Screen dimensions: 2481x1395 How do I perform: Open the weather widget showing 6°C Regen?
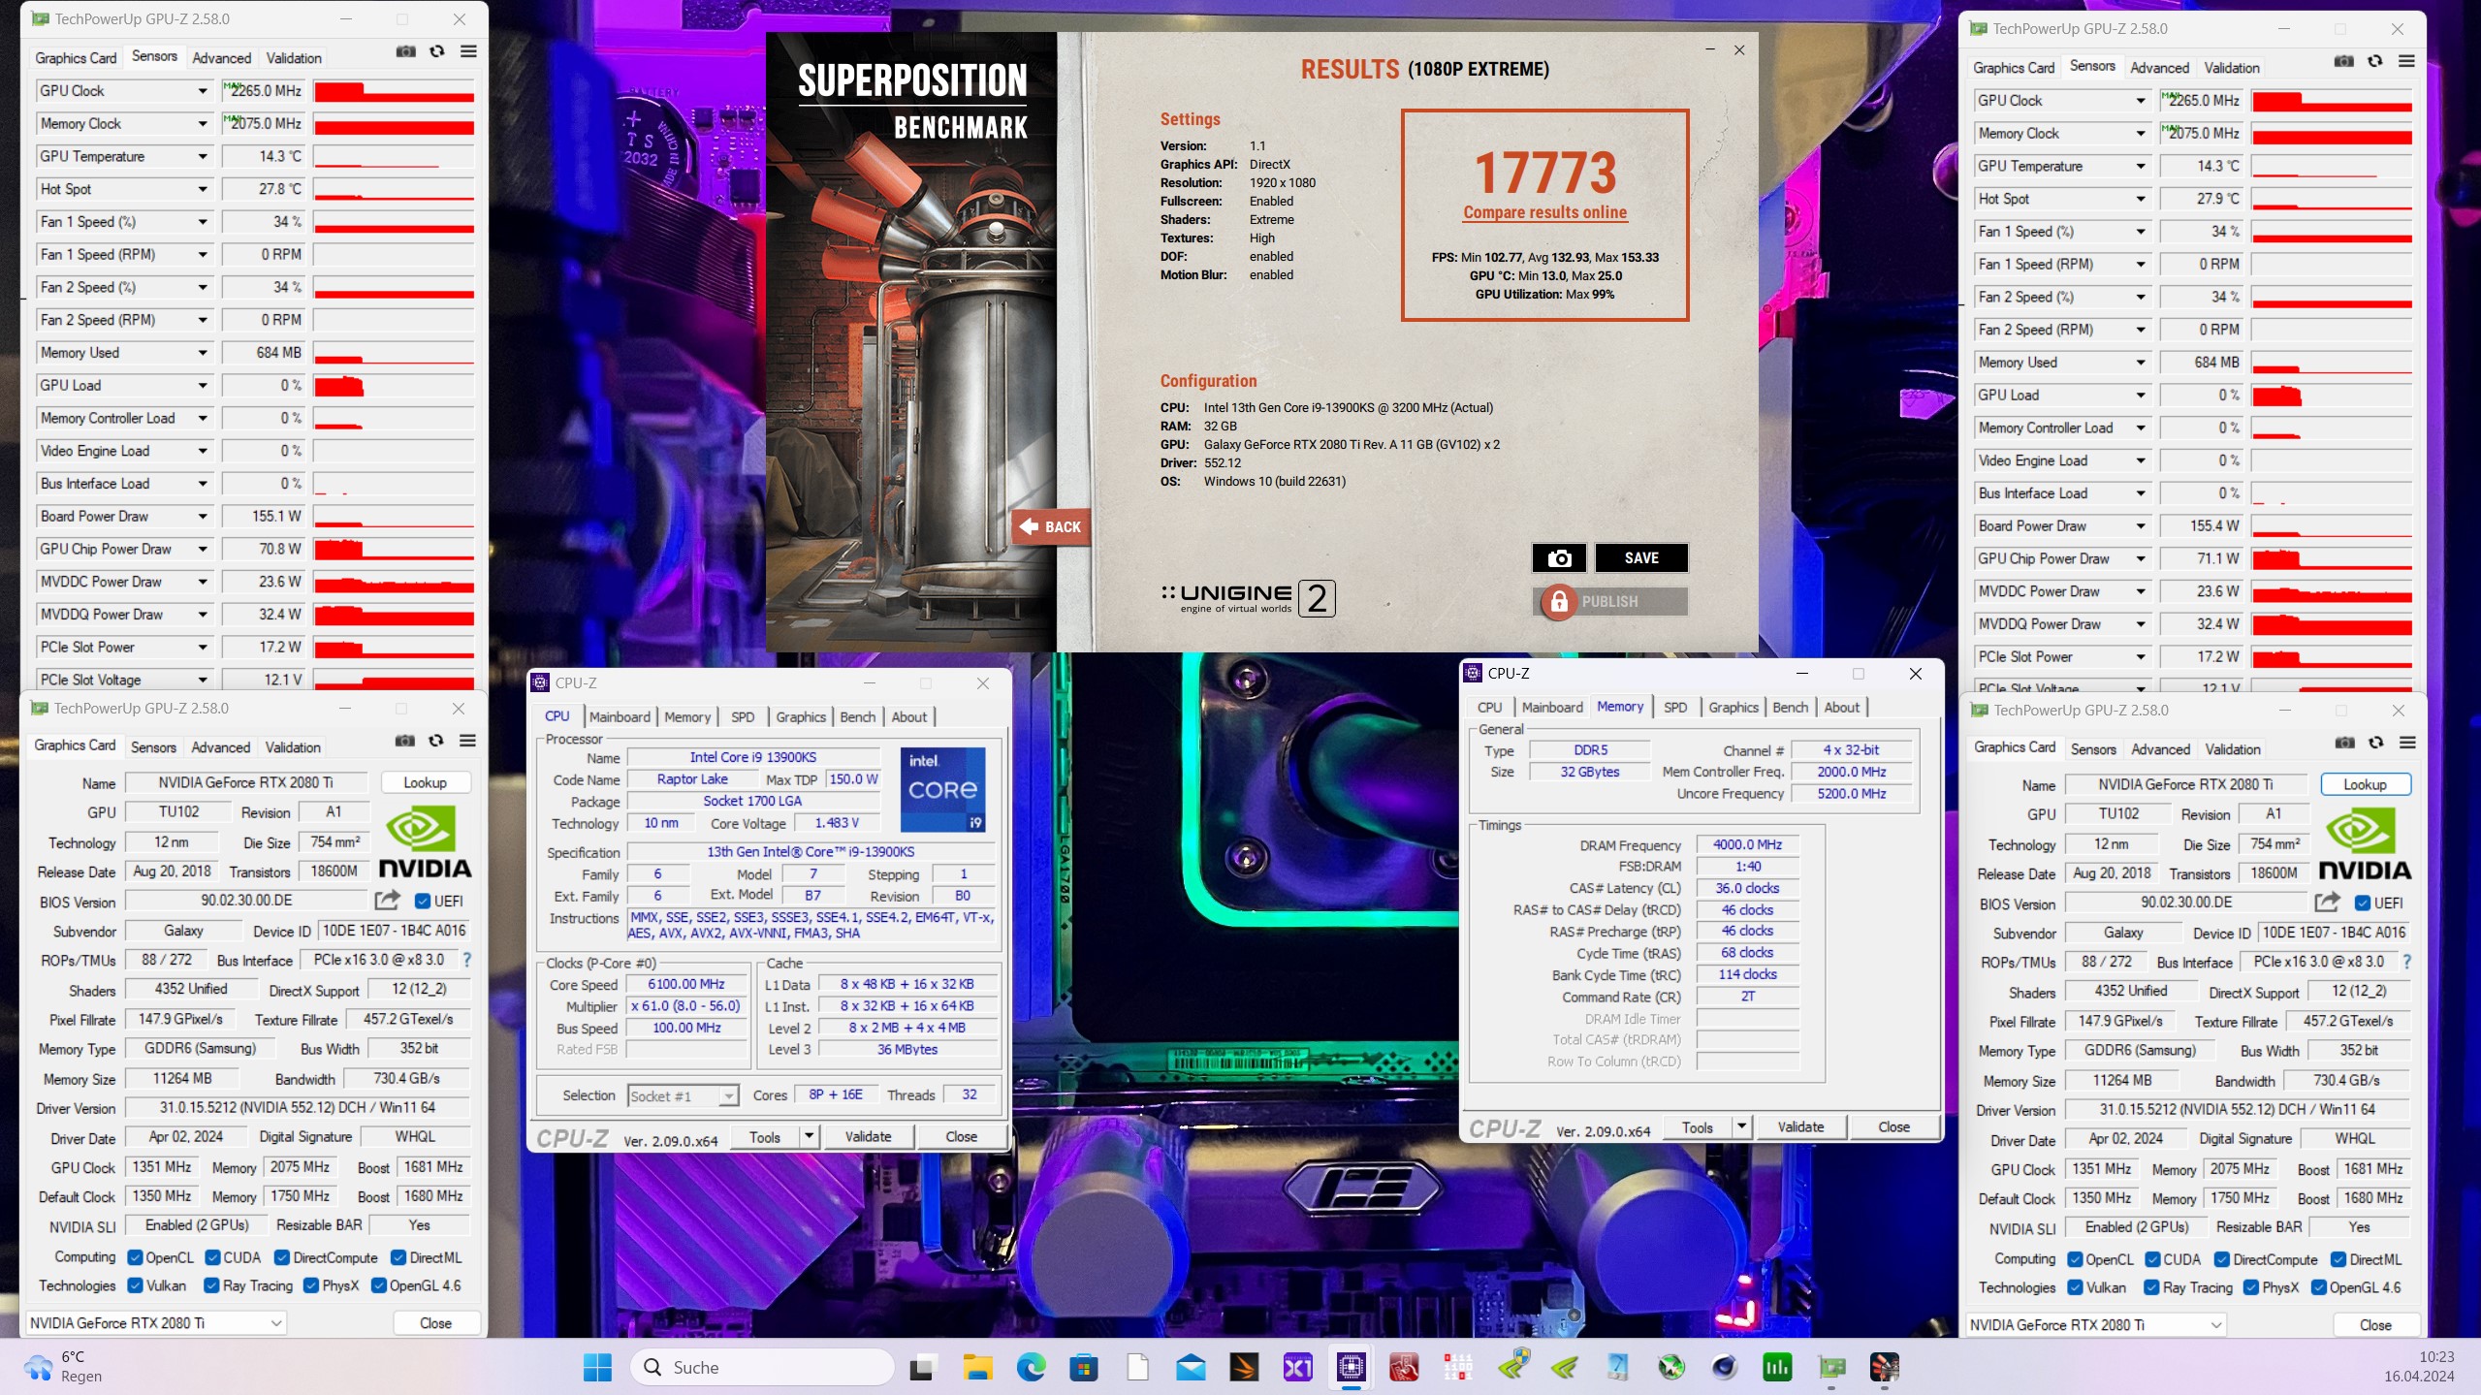63,1367
